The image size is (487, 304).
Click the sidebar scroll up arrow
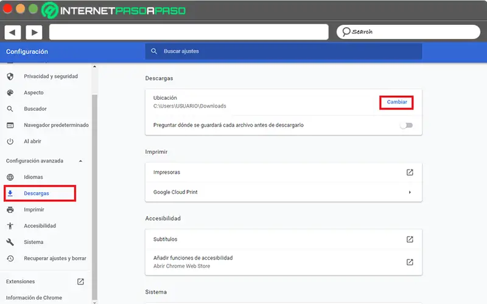tap(94, 67)
